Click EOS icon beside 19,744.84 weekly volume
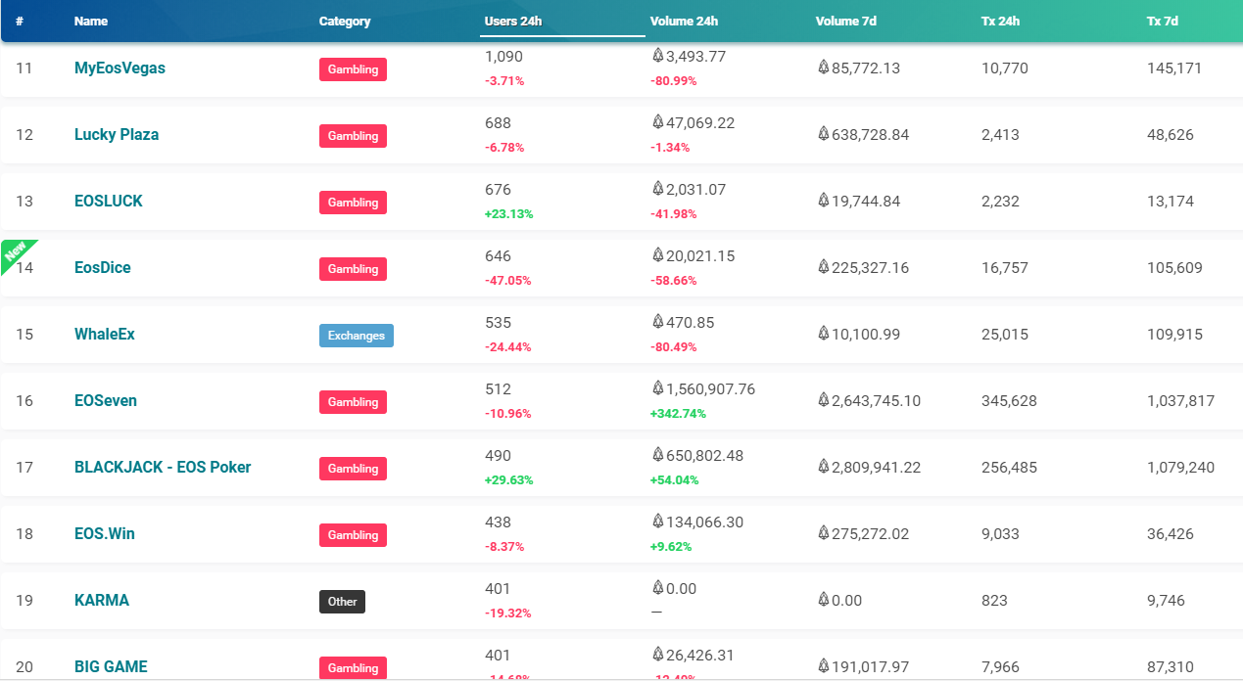 pos(823,201)
